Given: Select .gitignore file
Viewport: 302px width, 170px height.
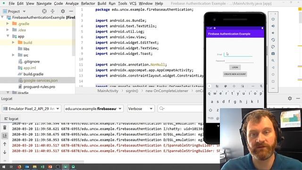Looking at the screenshot, I should click(x=32, y=61).
